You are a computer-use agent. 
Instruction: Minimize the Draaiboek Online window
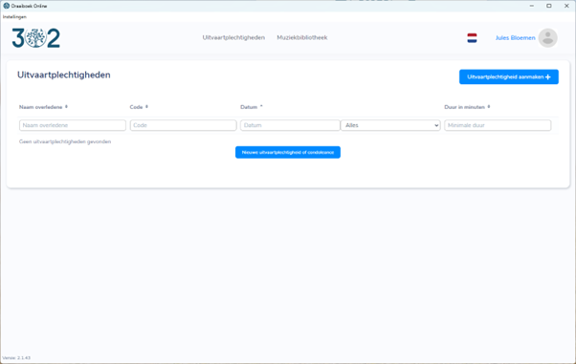tap(532, 6)
